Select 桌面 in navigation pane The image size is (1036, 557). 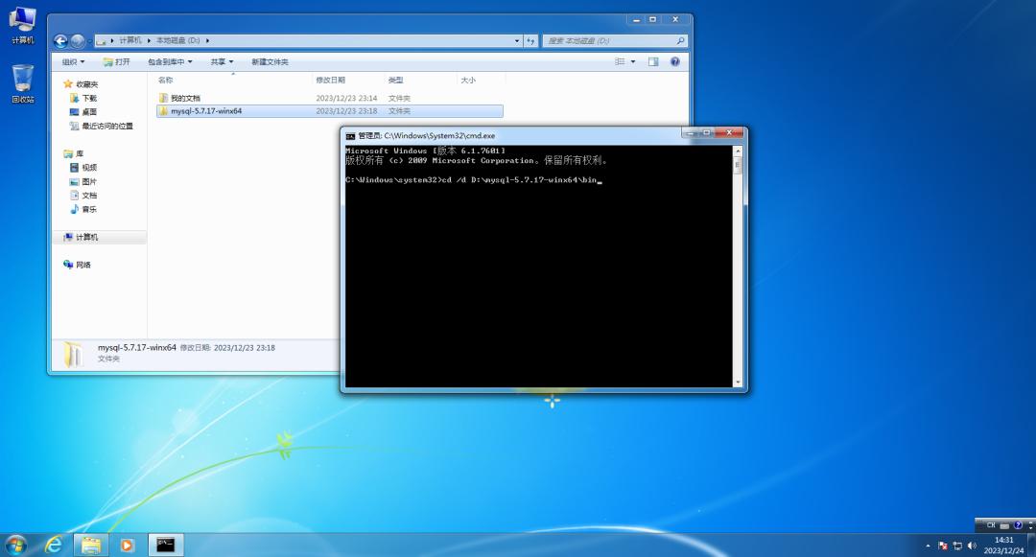[x=83, y=112]
